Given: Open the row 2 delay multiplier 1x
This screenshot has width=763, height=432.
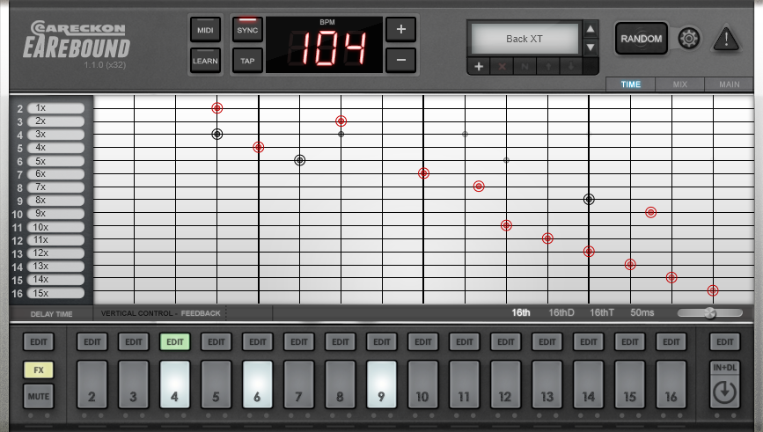Looking at the screenshot, I should point(55,108).
